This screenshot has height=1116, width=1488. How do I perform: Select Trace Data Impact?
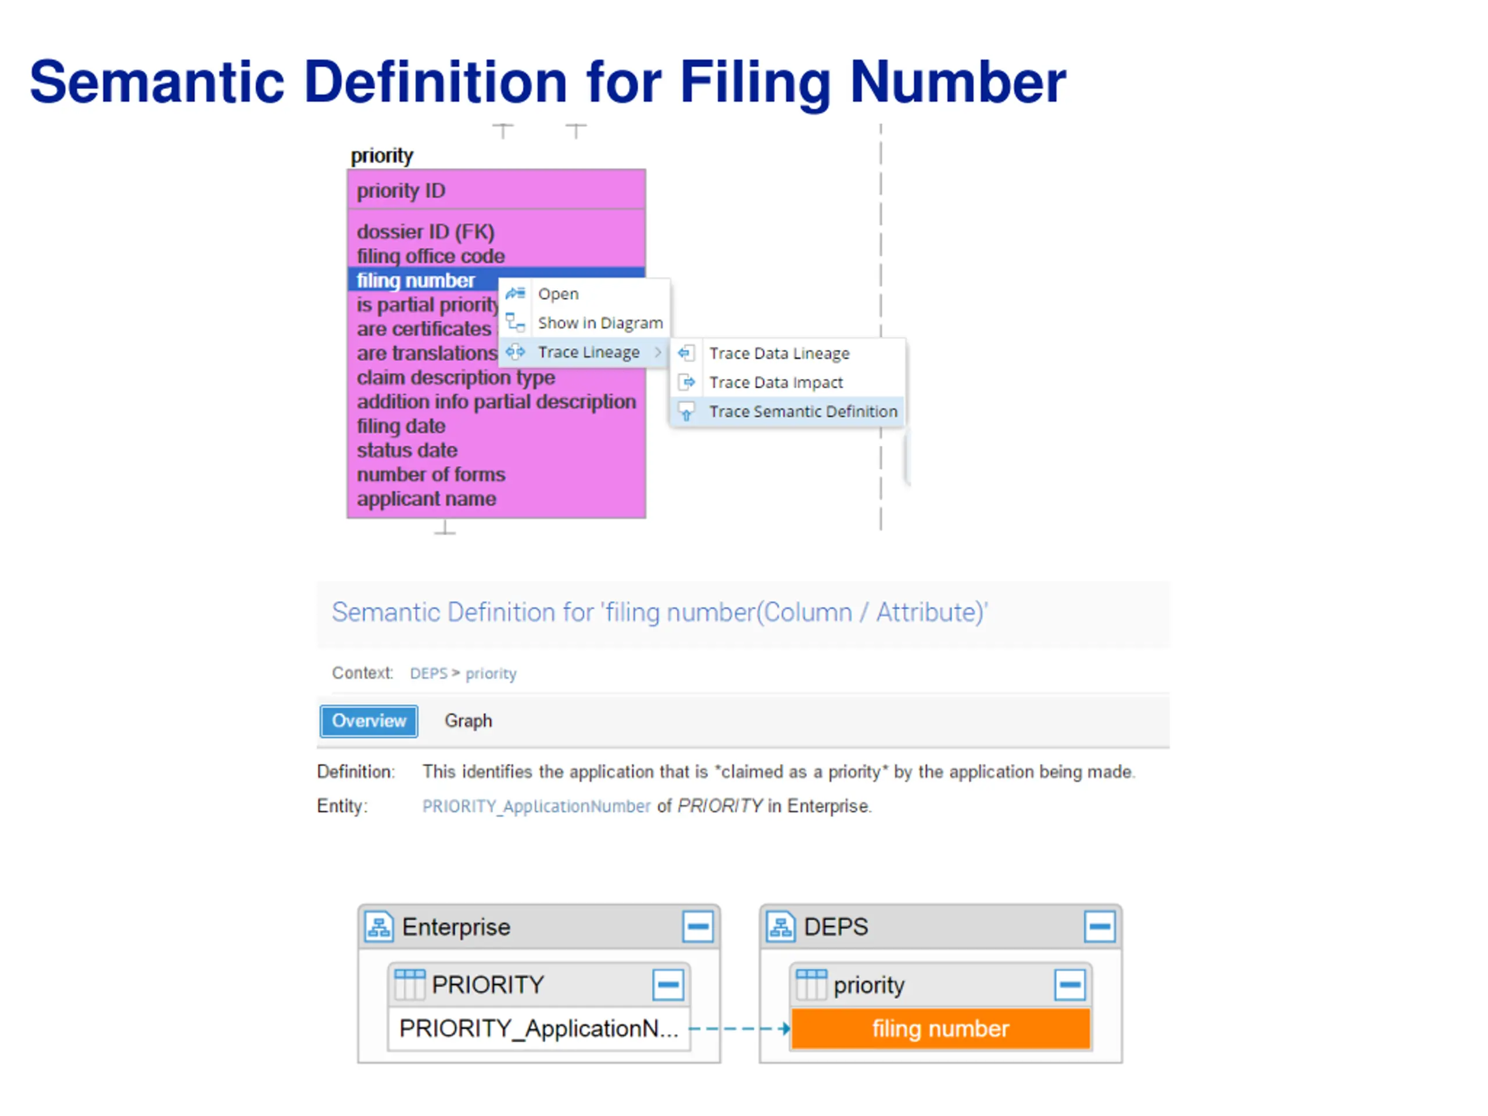coord(788,382)
